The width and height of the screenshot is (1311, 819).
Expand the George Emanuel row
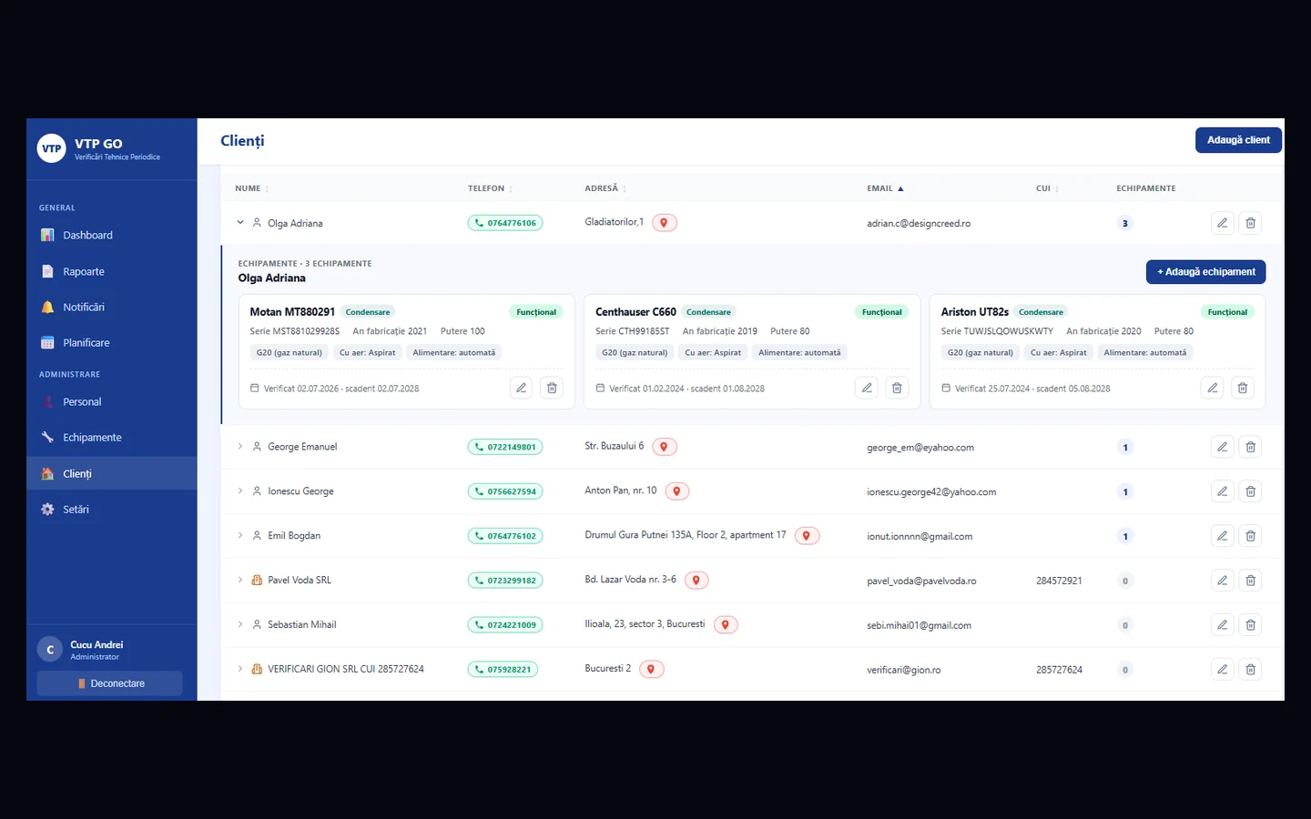[240, 446]
